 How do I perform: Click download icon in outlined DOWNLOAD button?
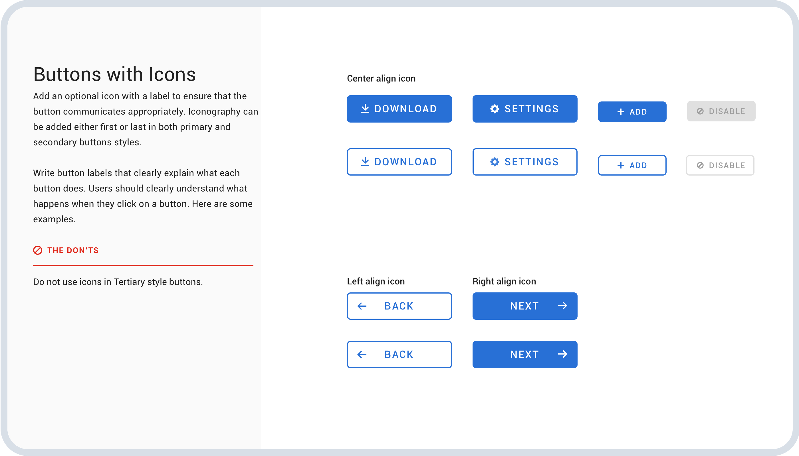(365, 162)
